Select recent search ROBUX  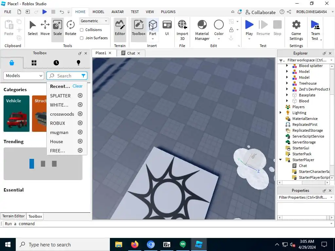[x=58, y=123]
